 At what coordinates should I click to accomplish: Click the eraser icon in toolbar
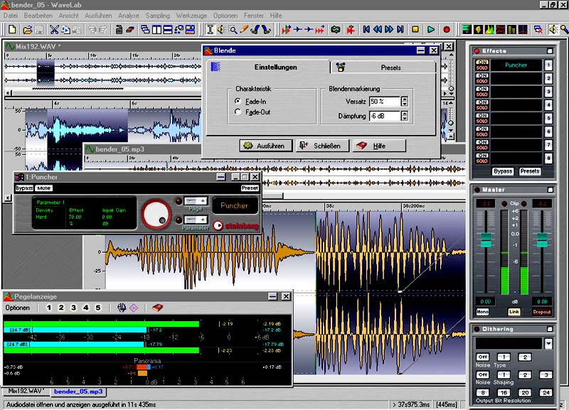[x=130, y=30]
